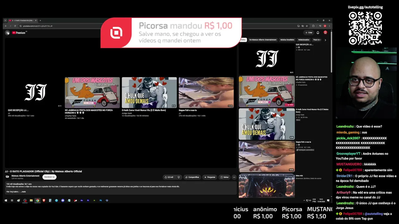
Task: Expand the description with ...mais
Action: coord(23,192)
